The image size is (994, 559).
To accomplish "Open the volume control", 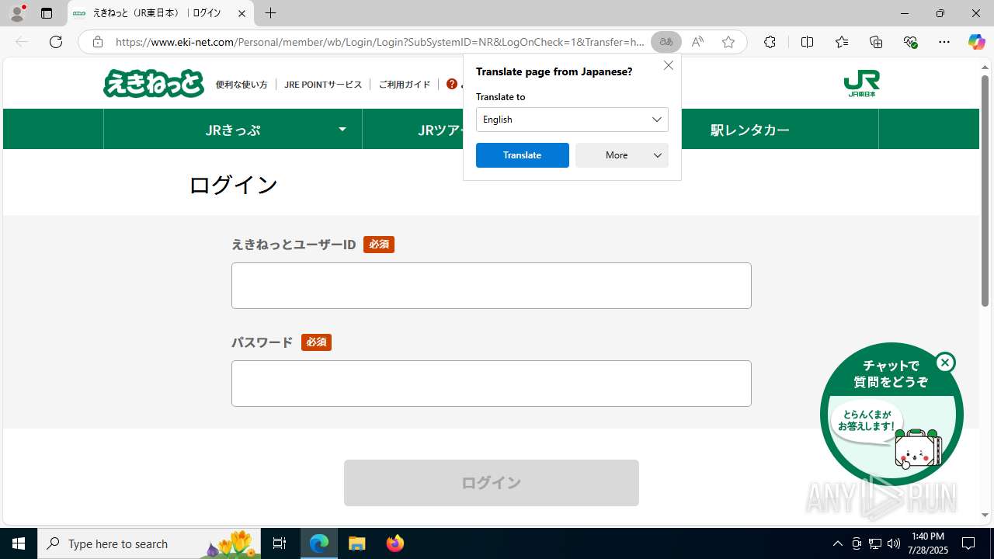I will coord(894,543).
